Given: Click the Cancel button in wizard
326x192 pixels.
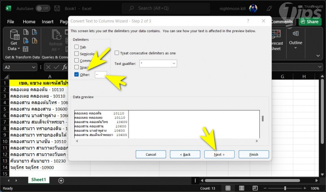Looking at the screenshot, I should pyautogui.click(x=151, y=154).
